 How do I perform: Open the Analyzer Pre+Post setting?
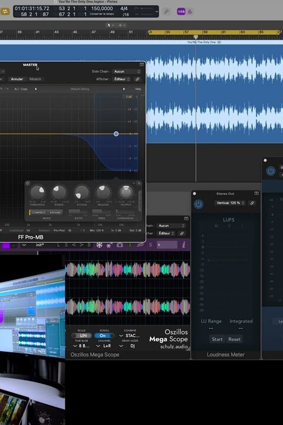point(59,230)
